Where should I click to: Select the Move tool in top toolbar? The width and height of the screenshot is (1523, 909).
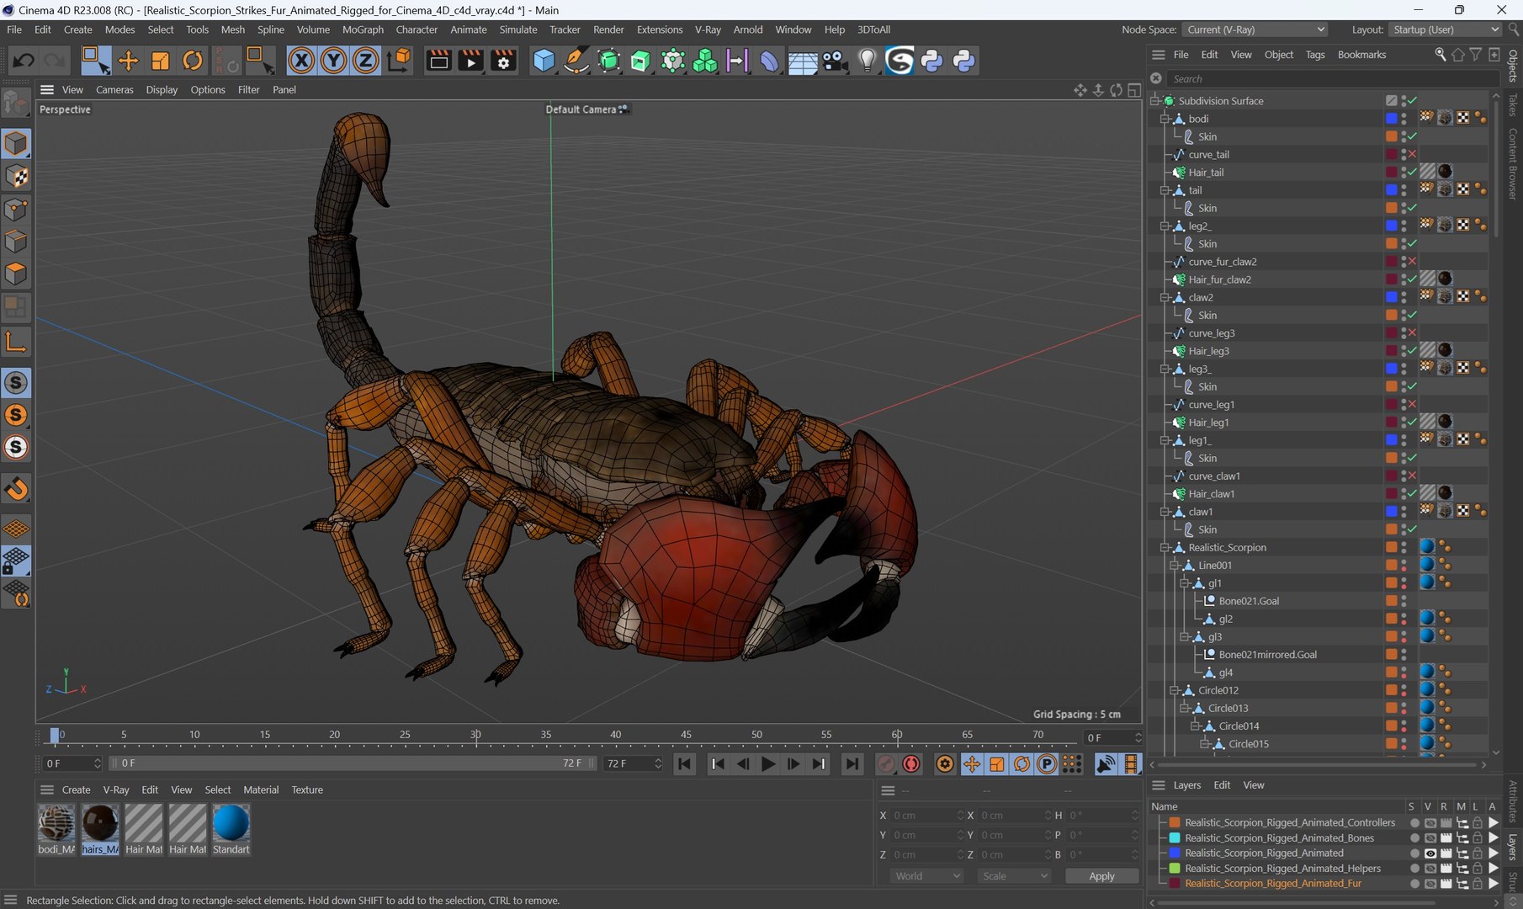pos(128,61)
